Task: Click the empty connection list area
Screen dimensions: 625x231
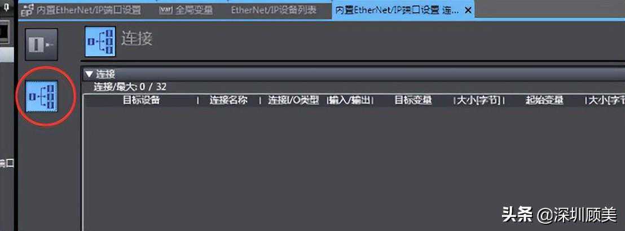Action: click(x=354, y=168)
